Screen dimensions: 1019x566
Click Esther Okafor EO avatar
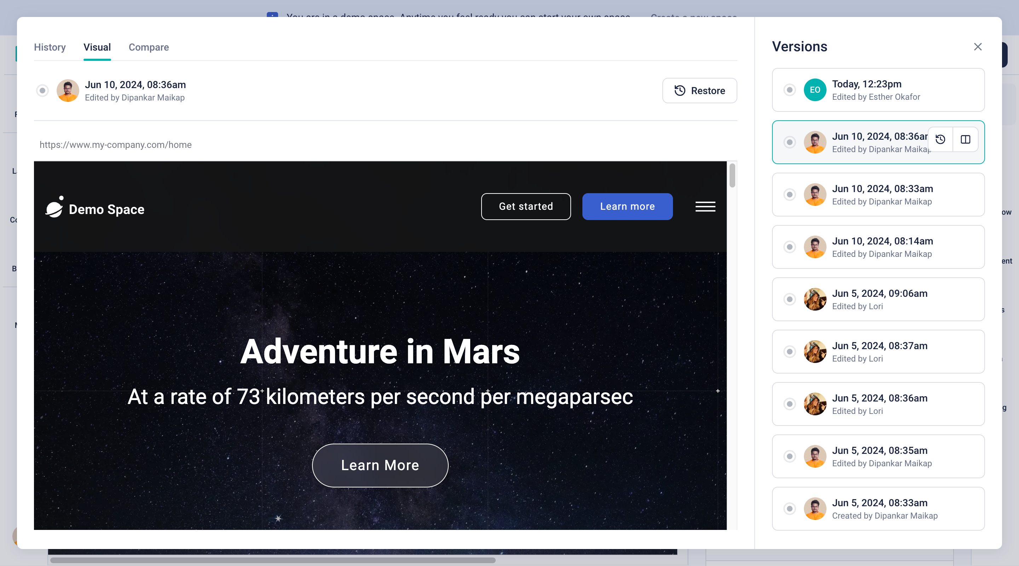click(814, 90)
